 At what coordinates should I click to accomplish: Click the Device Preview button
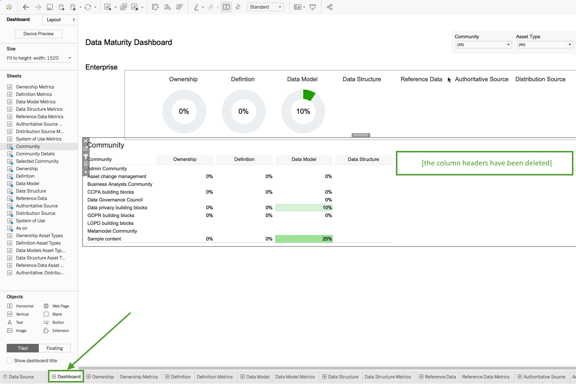[39, 34]
